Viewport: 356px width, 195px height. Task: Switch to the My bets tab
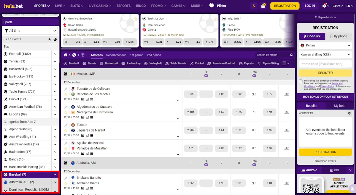coord(340,106)
